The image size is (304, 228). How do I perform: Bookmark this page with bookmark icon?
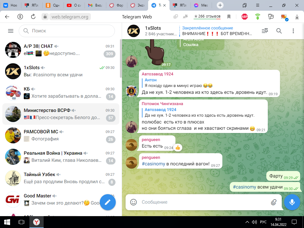[x=229, y=17]
